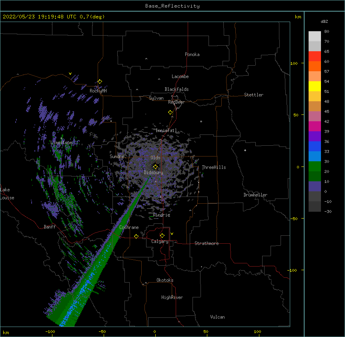Click the Strathmore label

click(x=207, y=243)
